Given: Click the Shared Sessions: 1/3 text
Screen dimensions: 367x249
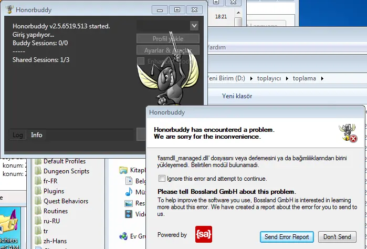Looking at the screenshot, I should 41,60.
